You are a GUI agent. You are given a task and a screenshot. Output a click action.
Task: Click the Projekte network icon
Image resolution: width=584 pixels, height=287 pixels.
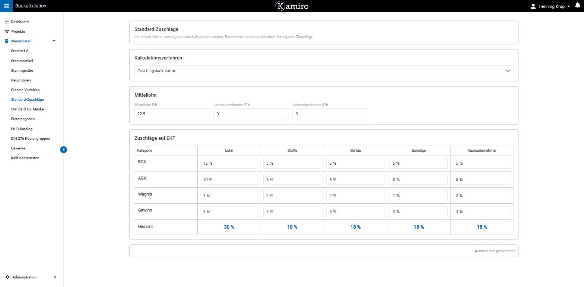tap(7, 31)
